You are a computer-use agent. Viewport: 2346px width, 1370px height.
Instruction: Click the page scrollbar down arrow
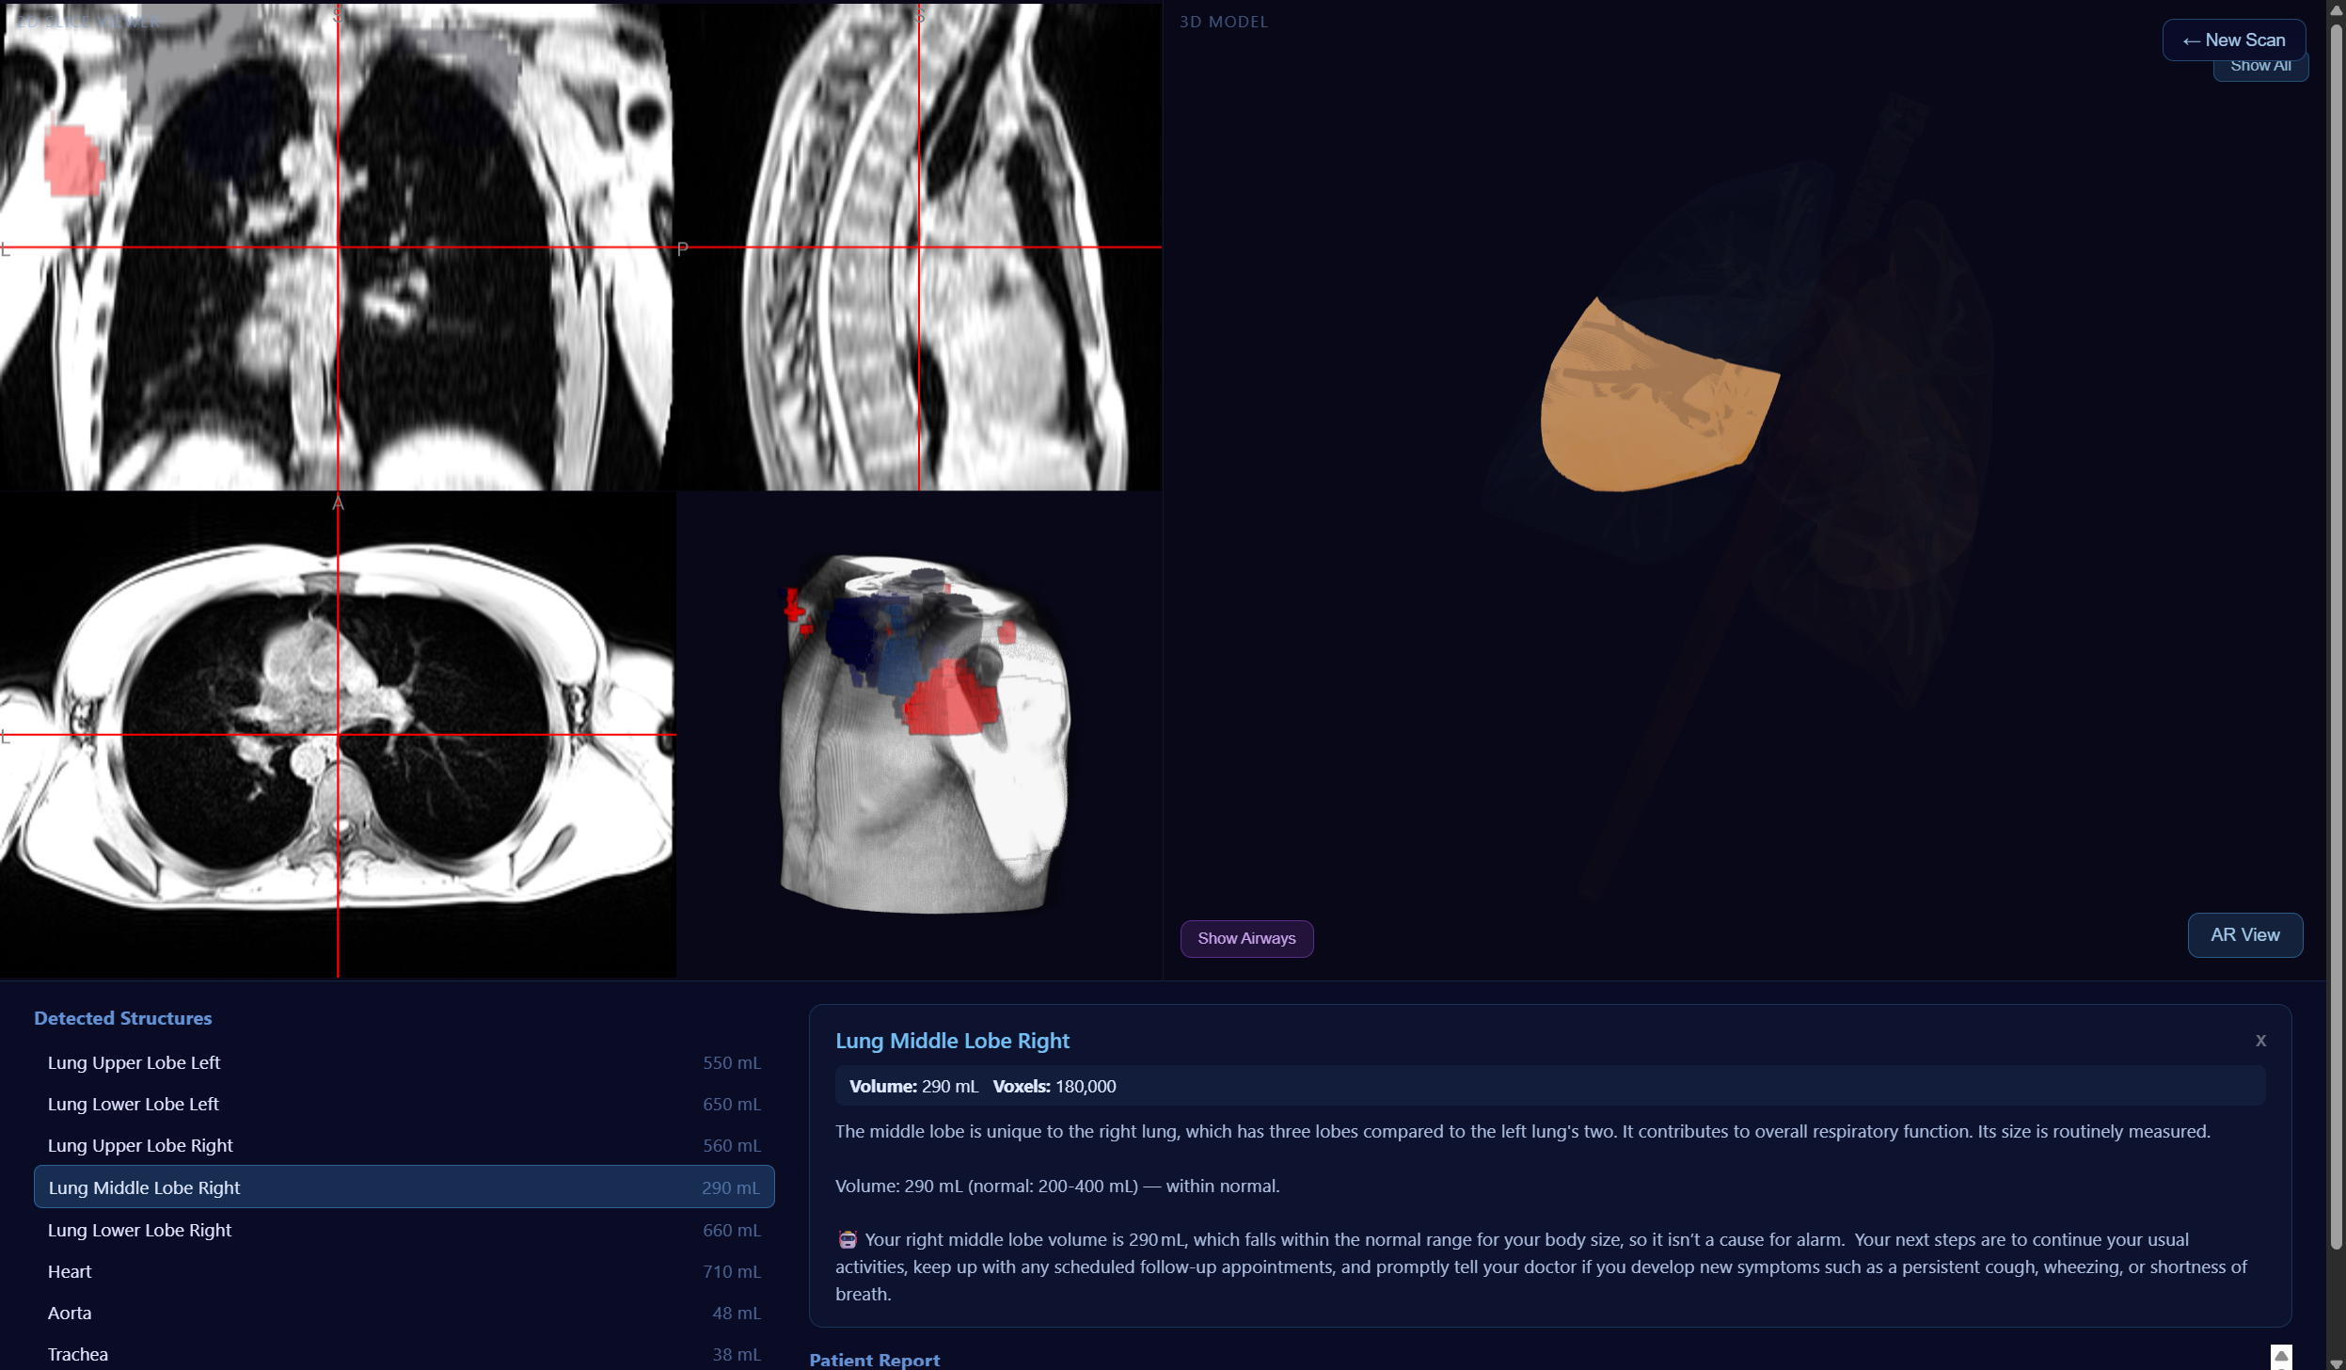click(2335, 1362)
